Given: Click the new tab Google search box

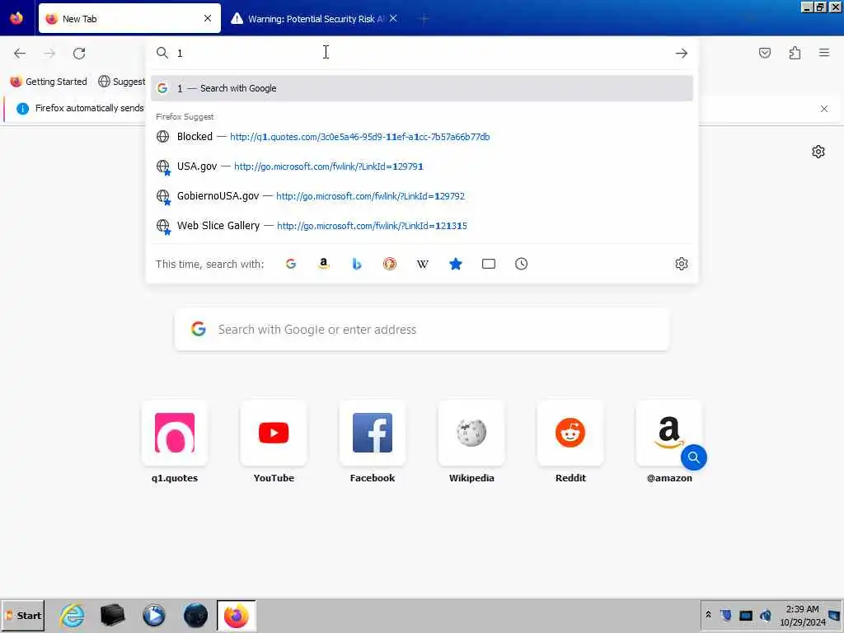Looking at the screenshot, I should click(422, 330).
